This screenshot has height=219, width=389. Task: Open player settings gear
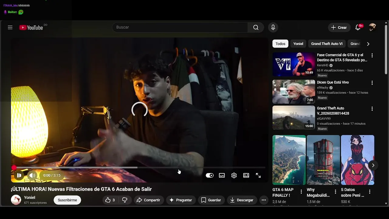click(x=234, y=176)
